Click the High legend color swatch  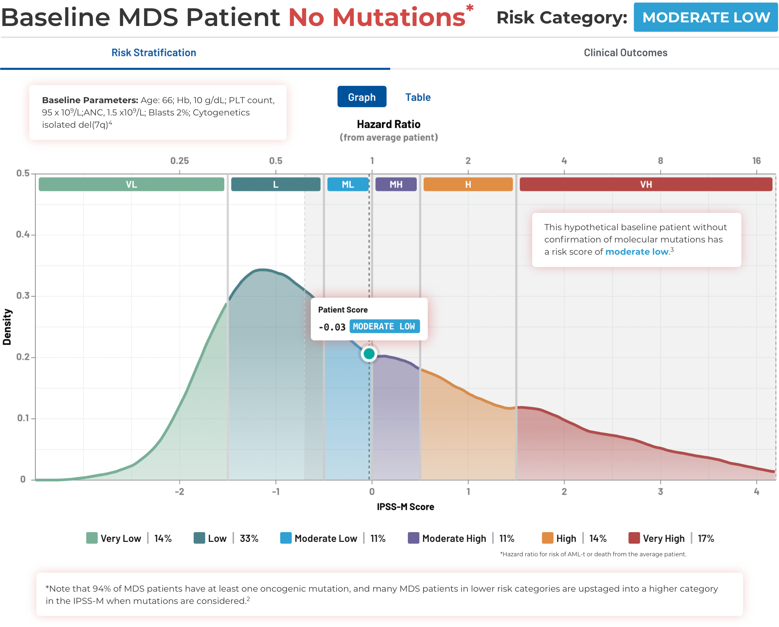tap(547, 538)
